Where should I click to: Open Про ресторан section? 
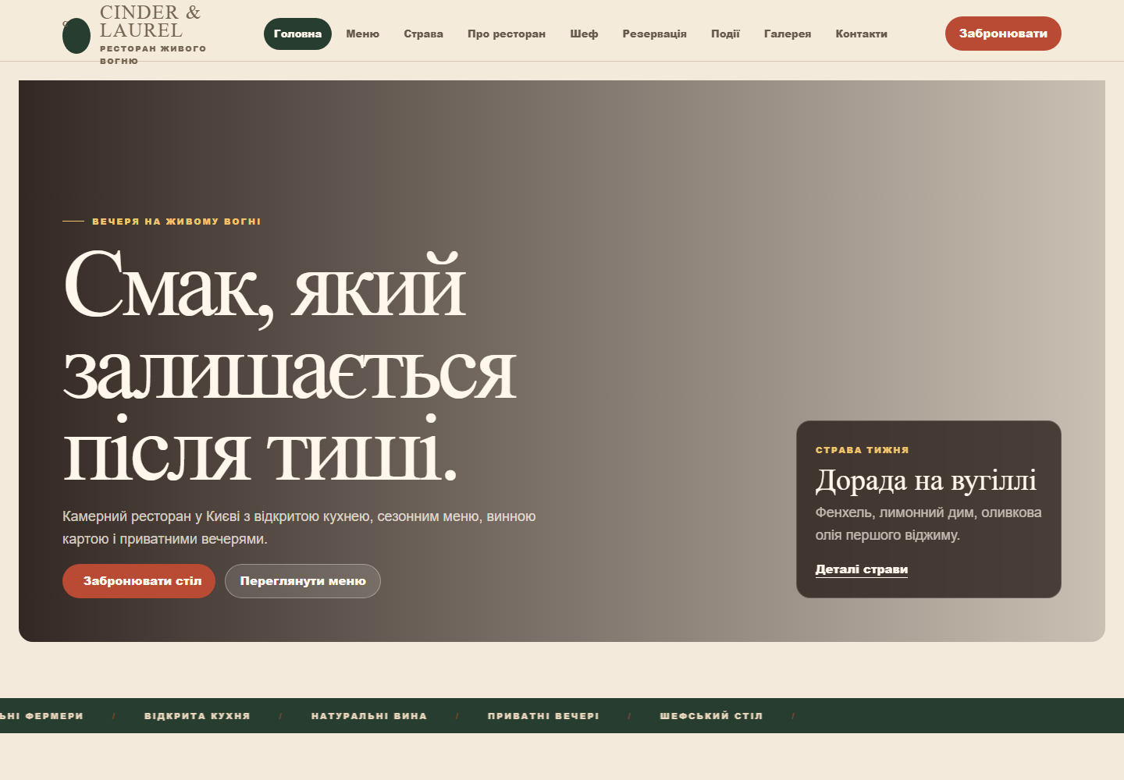507,34
